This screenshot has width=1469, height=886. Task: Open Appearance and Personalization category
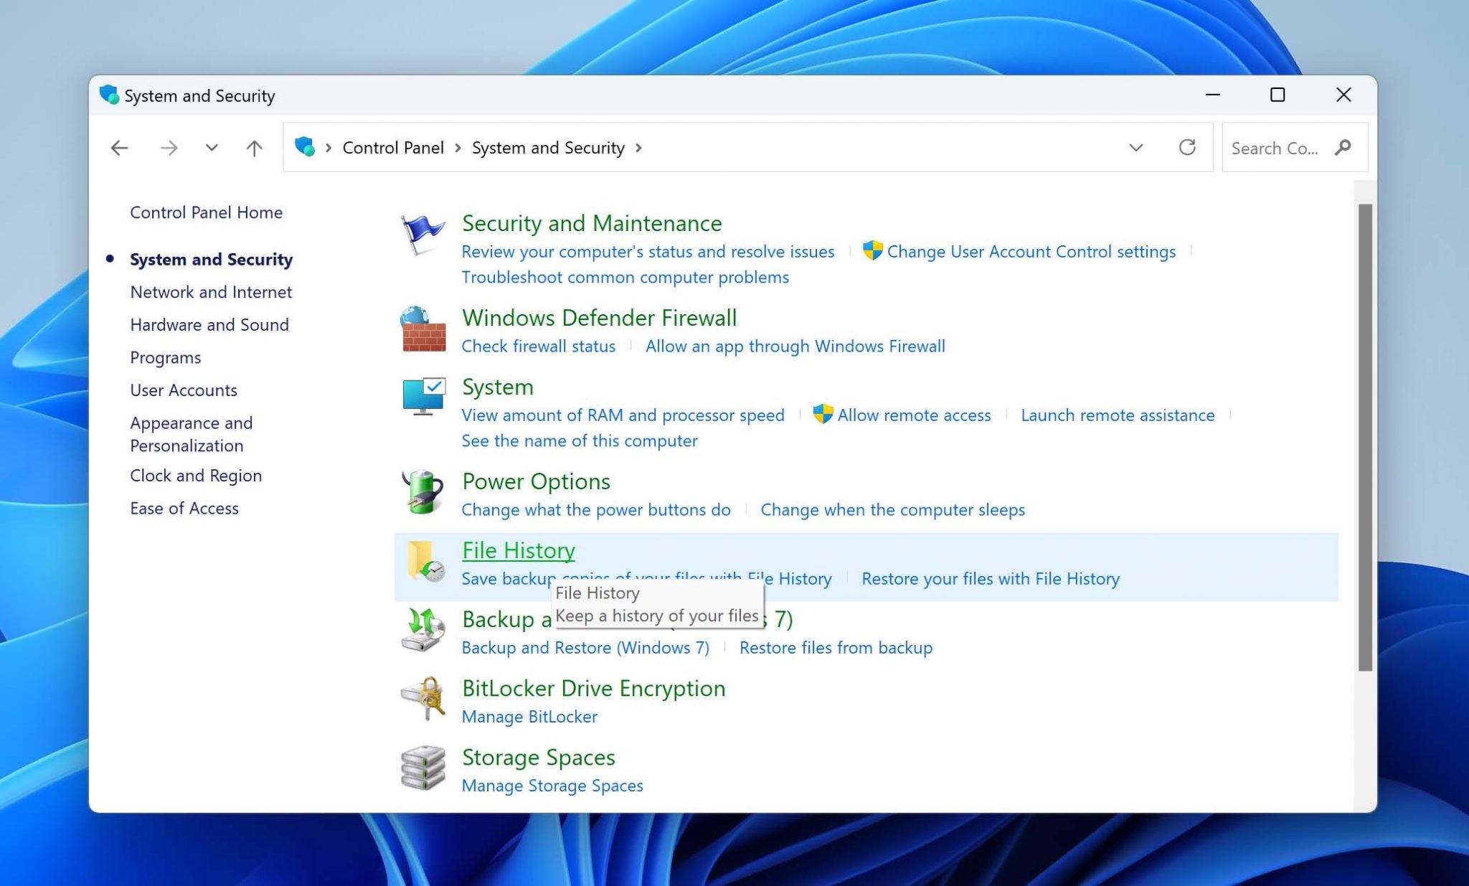[x=192, y=434]
